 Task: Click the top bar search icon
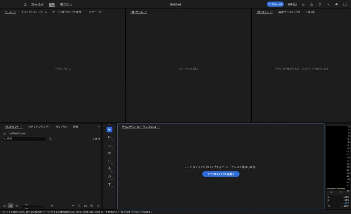328,4
